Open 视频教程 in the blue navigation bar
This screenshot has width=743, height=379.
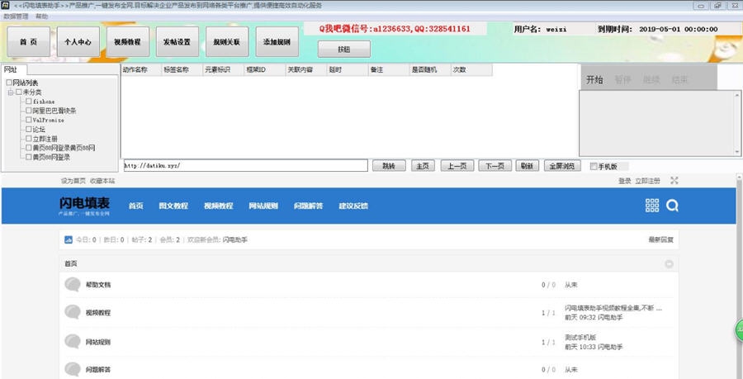[219, 206]
